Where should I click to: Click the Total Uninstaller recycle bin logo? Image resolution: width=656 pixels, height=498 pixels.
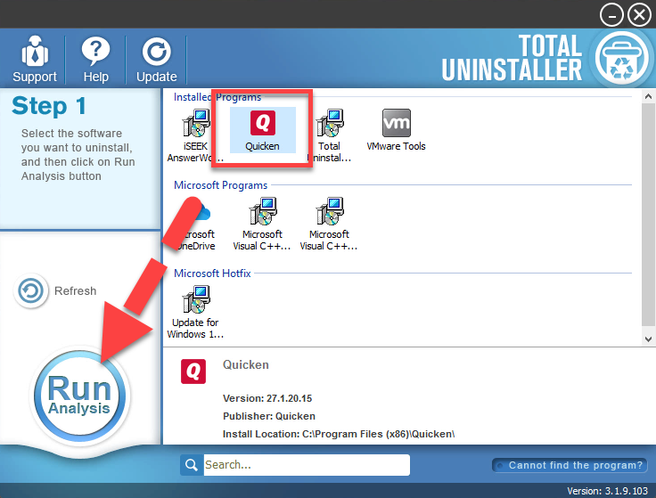click(622, 58)
